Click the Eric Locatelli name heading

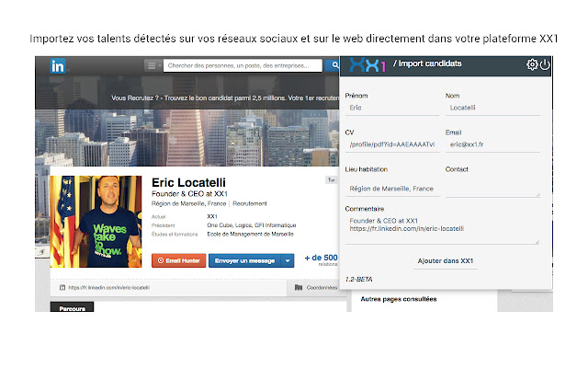click(188, 182)
